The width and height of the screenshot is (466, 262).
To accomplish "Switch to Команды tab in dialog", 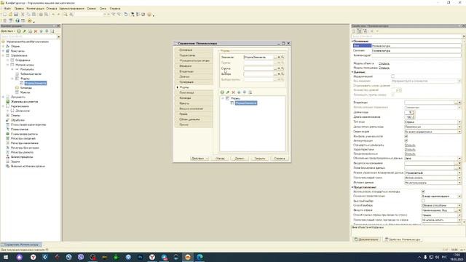I will click(194, 98).
